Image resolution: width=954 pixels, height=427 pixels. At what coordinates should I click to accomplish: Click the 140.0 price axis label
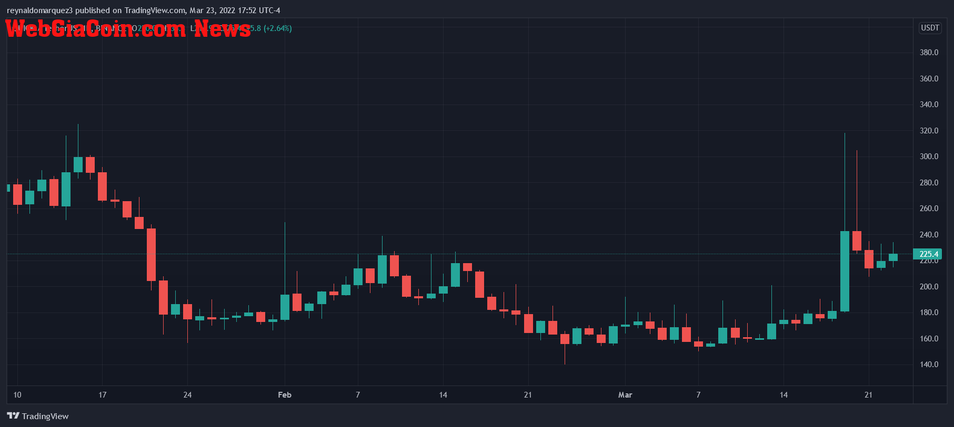click(x=929, y=364)
